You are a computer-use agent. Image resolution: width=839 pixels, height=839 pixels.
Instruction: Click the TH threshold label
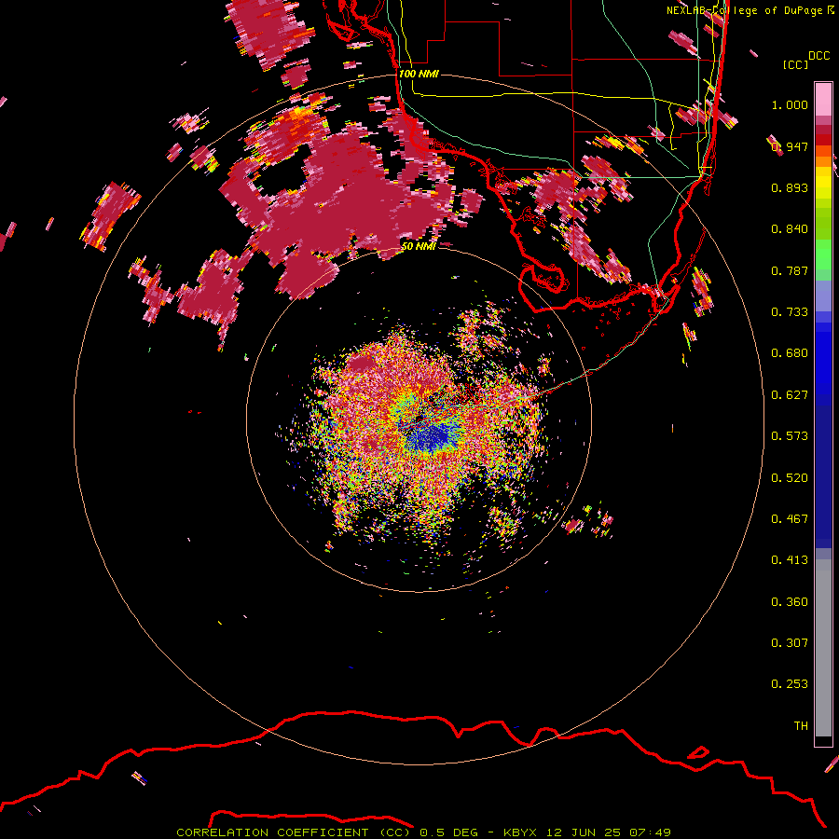click(x=801, y=726)
